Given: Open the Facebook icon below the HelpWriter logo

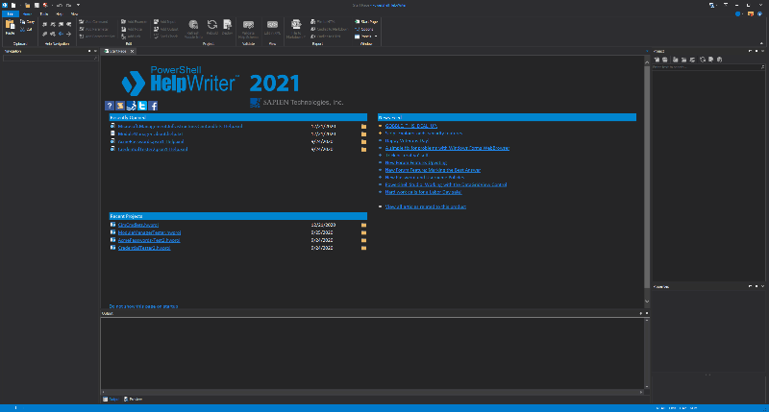Looking at the screenshot, I should tap(153, 106).
